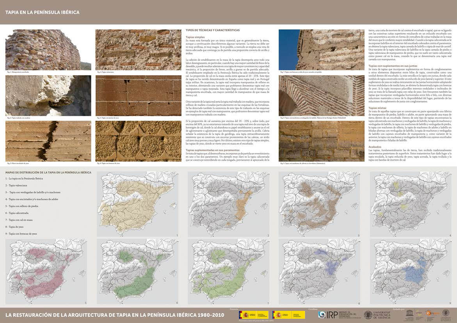Click the 'Tapias simples' section heading

(195, 37)
